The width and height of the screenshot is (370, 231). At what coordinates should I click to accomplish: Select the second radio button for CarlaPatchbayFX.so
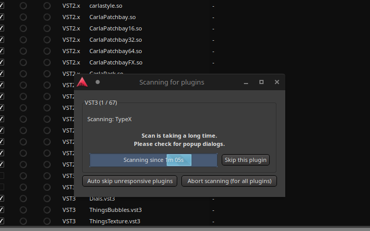coord(47,62)
